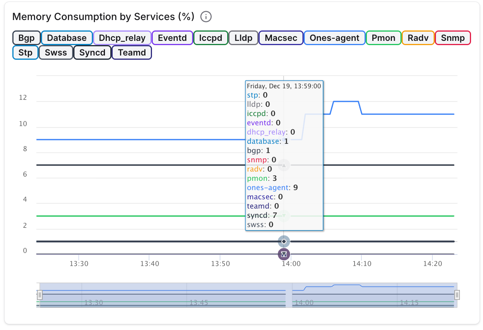Hide the Dhcp_relay series
483x330 pixels.
[x=122, y=38]
